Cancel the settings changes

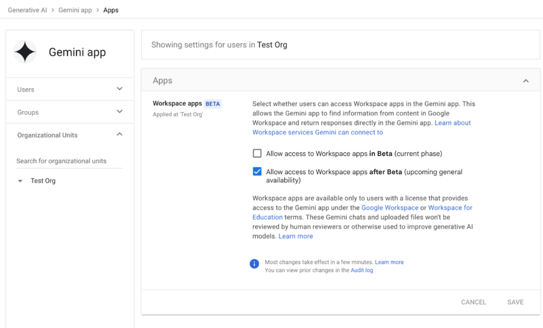coord(474,302)
